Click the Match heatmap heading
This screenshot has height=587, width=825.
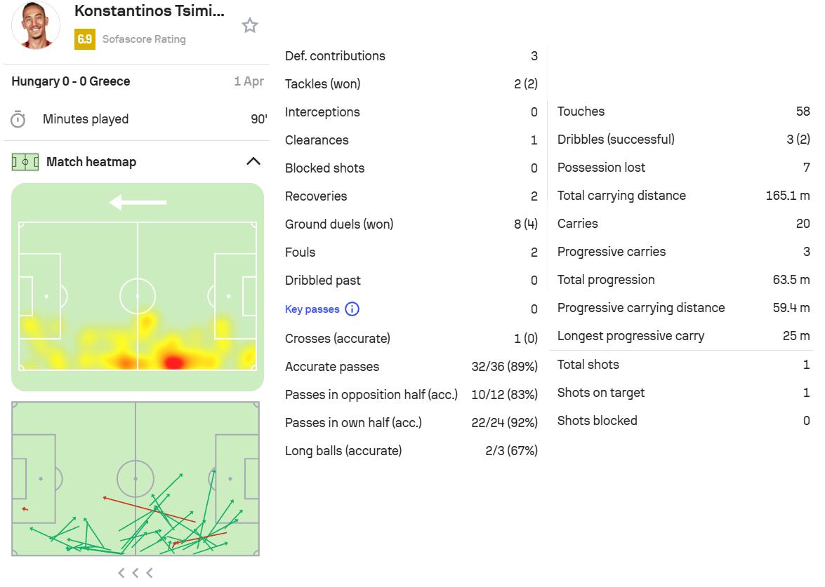pyautogui.click(x=91, y=162)
